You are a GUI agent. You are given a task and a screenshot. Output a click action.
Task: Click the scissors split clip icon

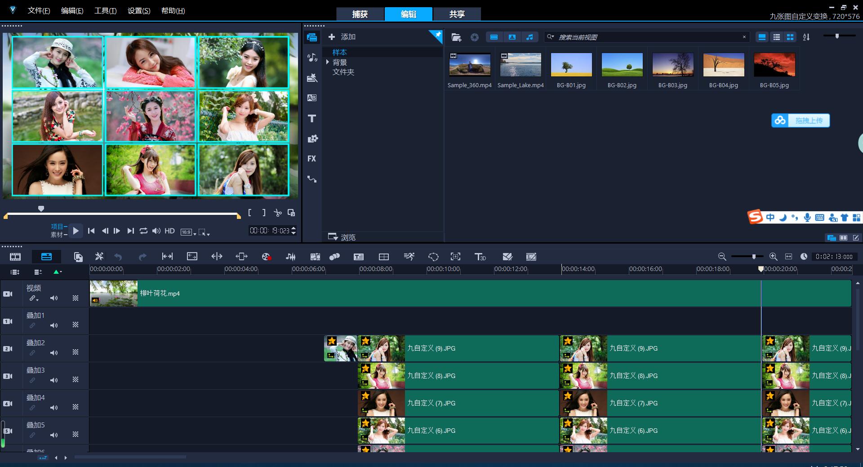tap(278, 213)
